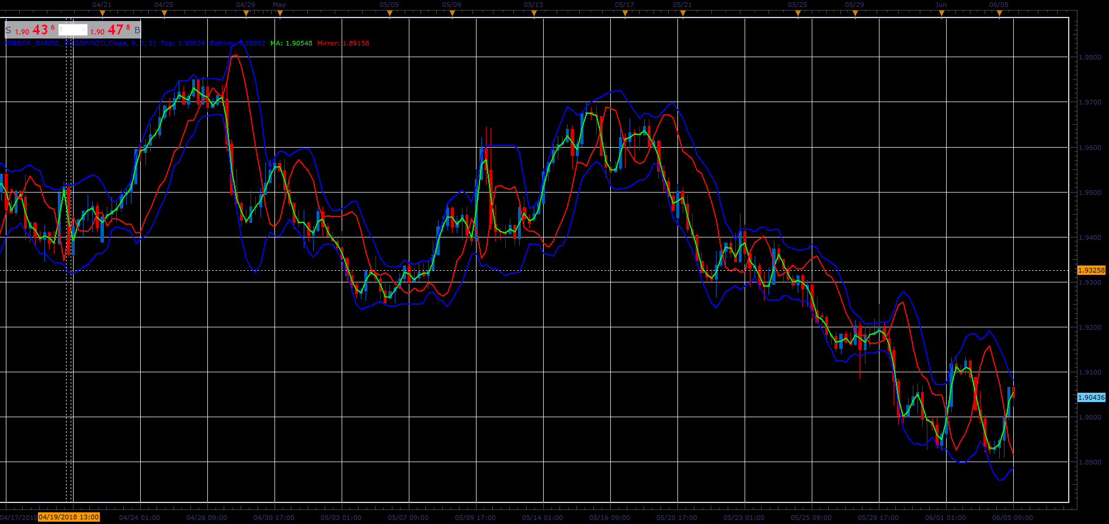Click the Buy price 1.90 47 quote
Viewport: 1109px width, 524px height.
110,30
